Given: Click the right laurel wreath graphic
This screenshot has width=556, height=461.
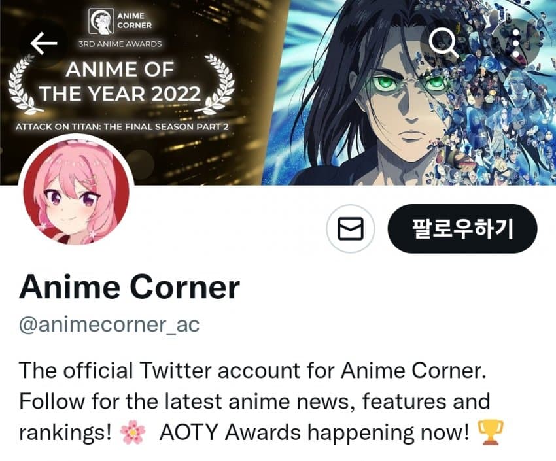Looking at the screenshot, I should 218,82.
